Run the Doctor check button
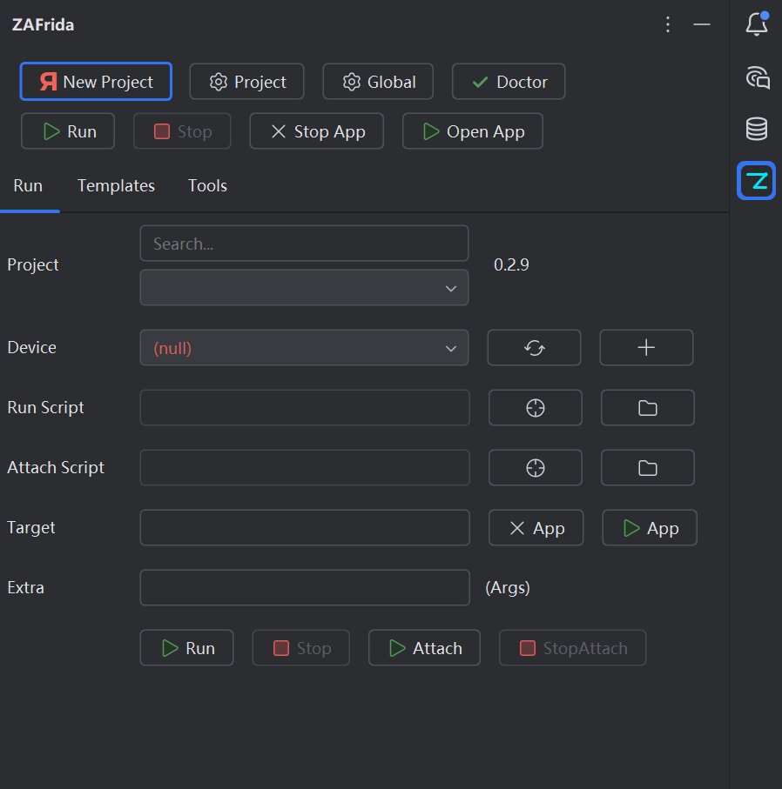 pos(509,82)
